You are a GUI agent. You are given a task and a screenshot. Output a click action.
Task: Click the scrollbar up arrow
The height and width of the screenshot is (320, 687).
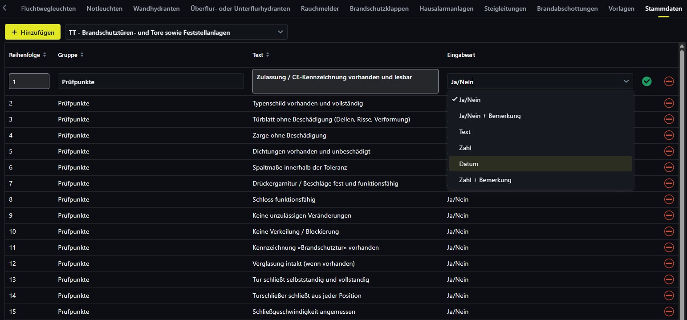[x=682, y=45]
